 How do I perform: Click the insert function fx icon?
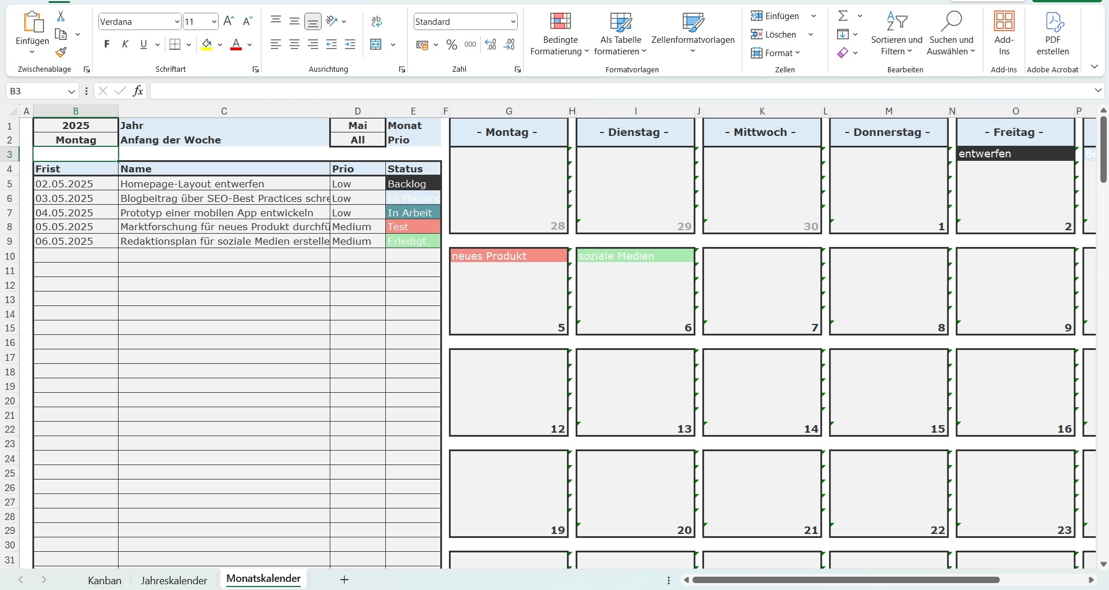pos(138,91)
